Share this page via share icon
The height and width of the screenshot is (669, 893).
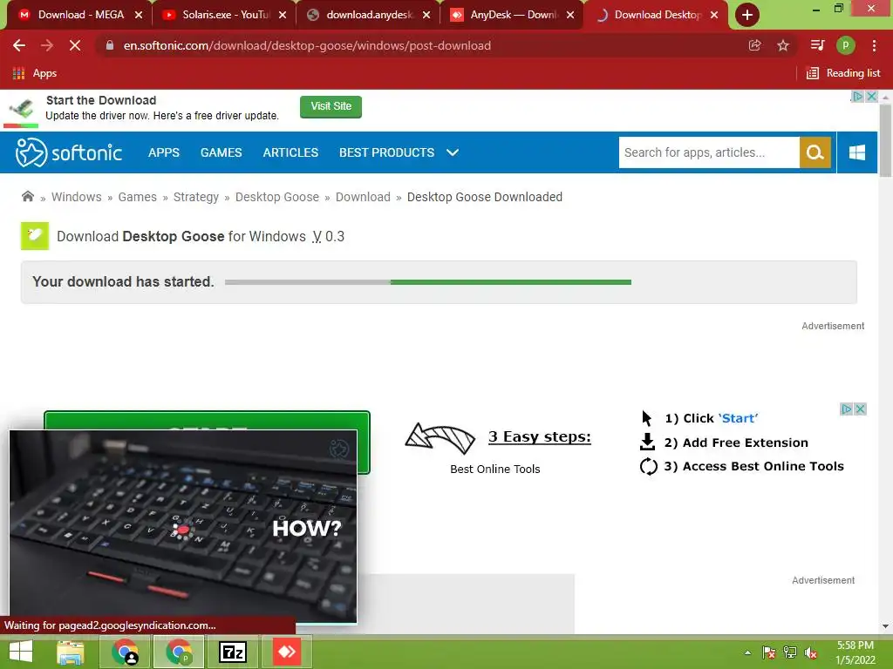[754, 45]
